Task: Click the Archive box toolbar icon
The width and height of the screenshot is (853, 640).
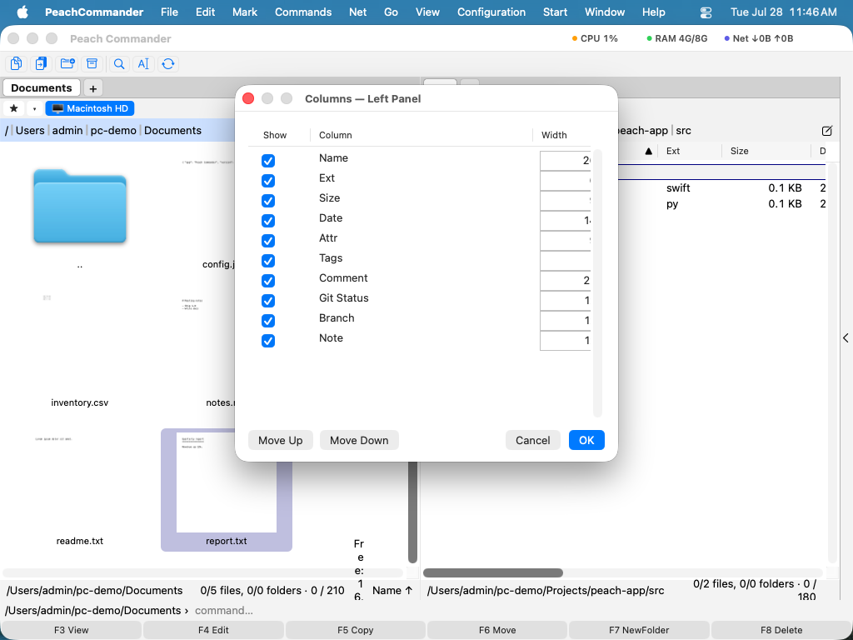Action: point(92,63)
